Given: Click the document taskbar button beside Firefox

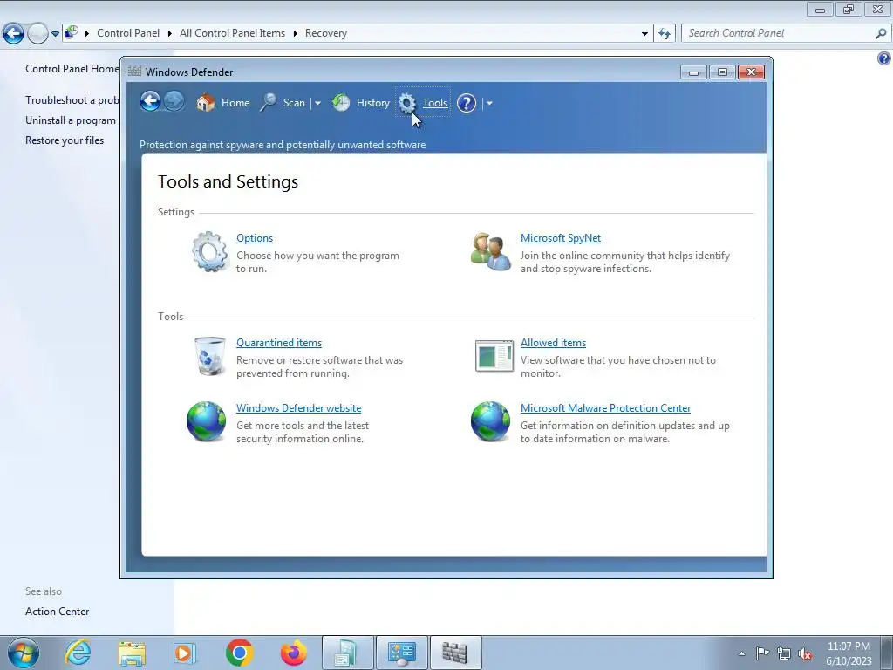Looking at the screenshot, I should [x=348, y=653].
